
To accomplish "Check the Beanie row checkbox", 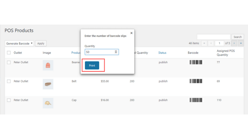I will click(9, 63).
